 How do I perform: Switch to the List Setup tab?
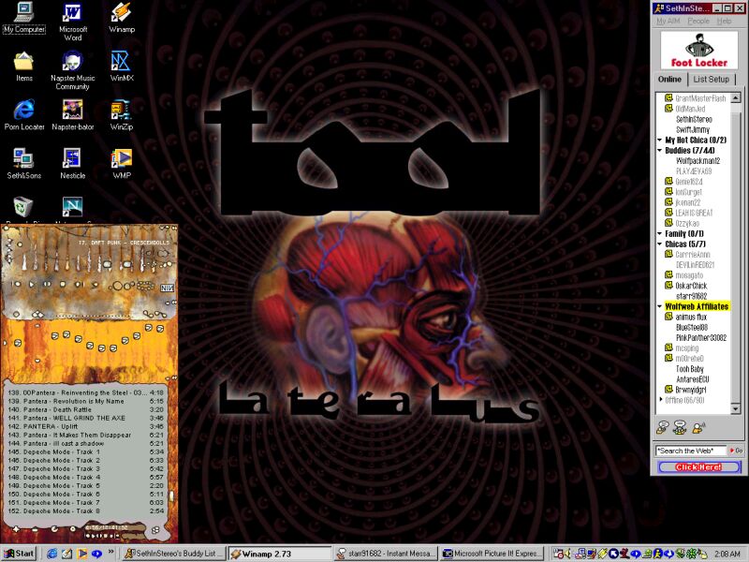(x=711, y=80)
